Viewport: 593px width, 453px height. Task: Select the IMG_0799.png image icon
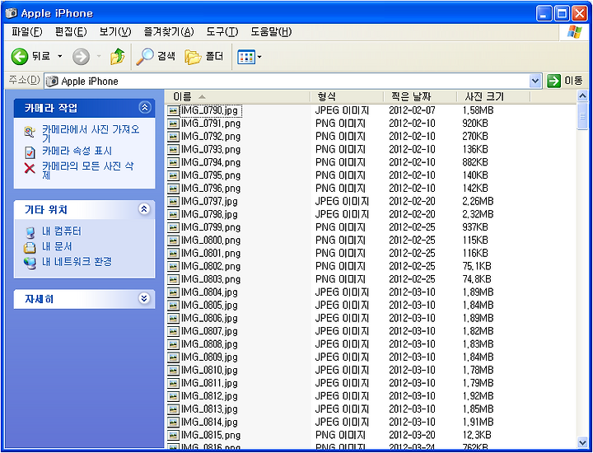[x=173, y=227]
